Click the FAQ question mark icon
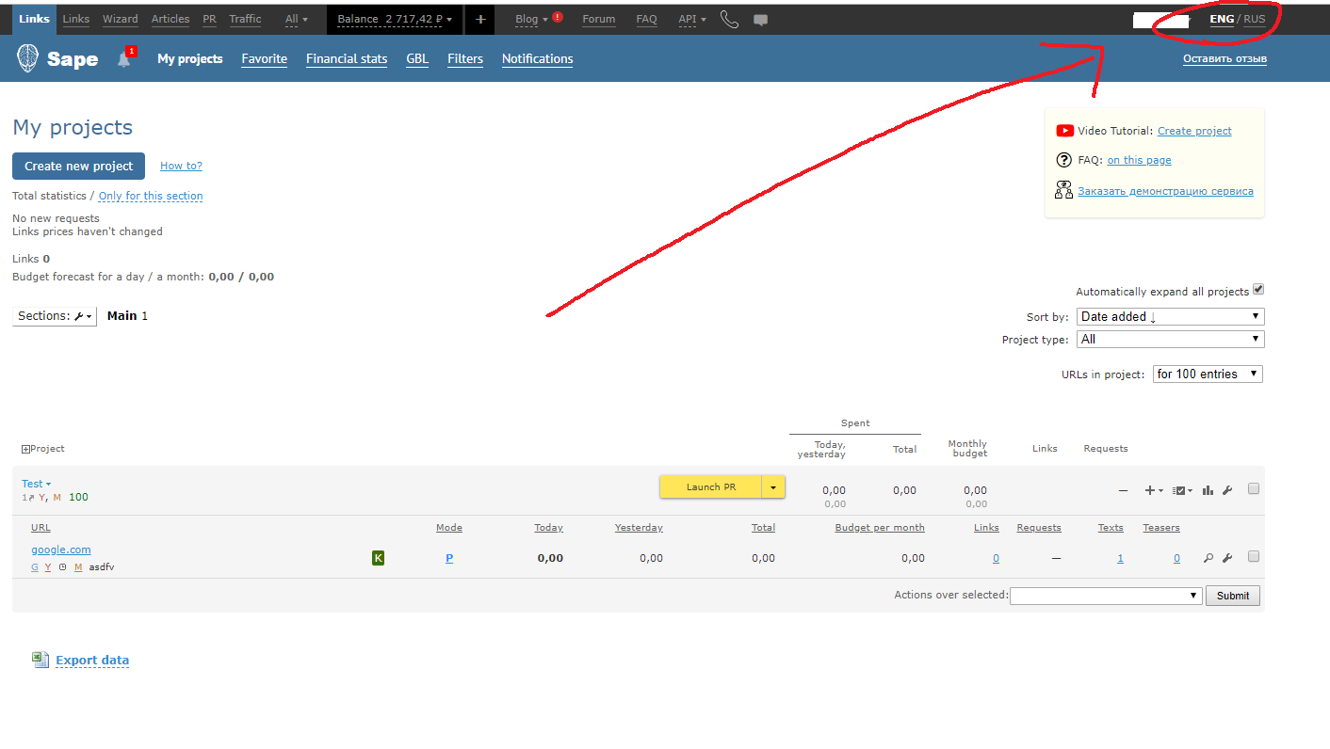This screenshot has width=1330, height=749. [1064, 160]
